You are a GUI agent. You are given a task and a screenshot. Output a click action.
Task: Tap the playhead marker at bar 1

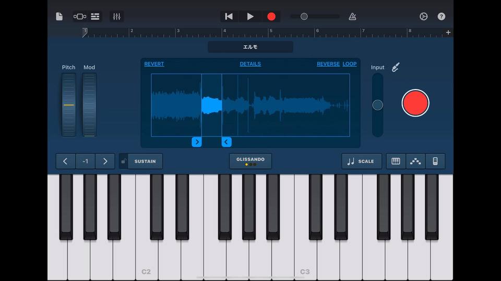(x=85, y=32)
